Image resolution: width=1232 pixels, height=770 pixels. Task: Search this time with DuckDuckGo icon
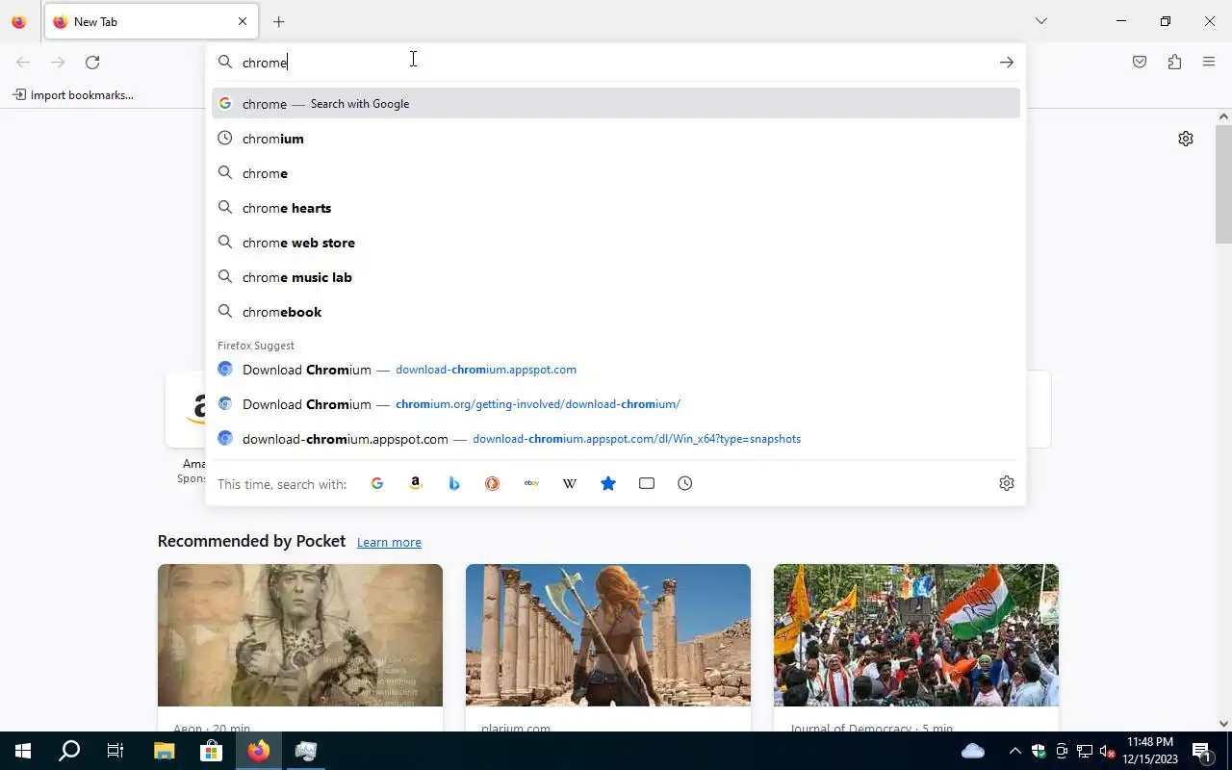click(x=493, y=483)
